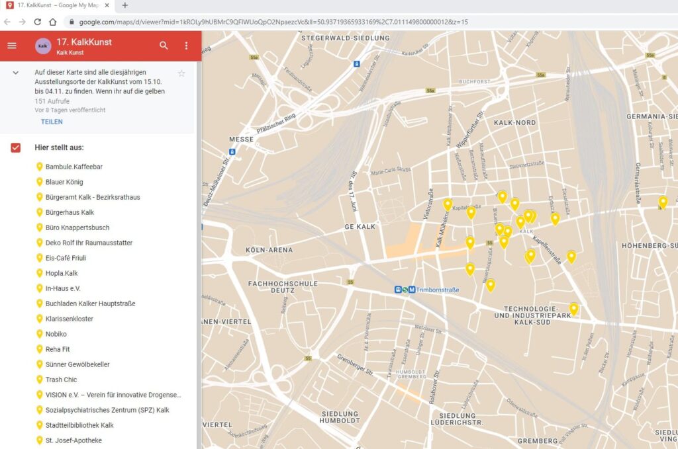Click the yellow pin near Technologiepark Kalk-Süd
This screenshot has width=678, height=449.
pos(574,309)
